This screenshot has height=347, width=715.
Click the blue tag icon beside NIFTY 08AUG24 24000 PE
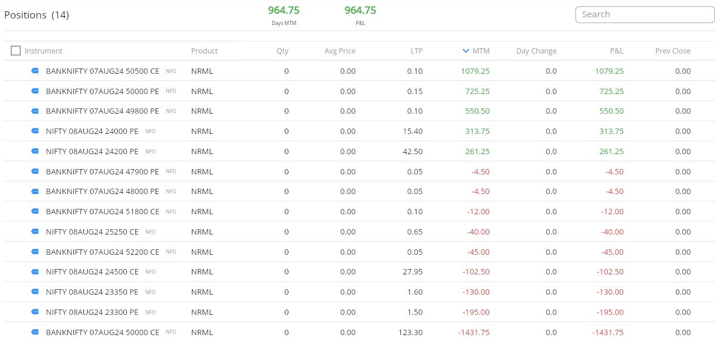point(35,132)
